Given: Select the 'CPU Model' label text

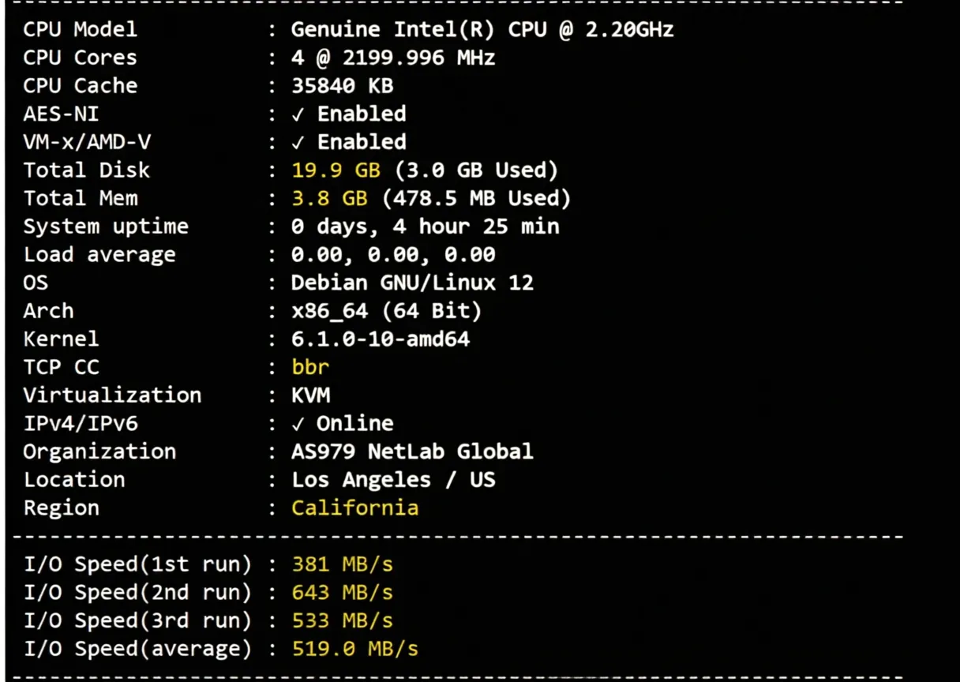Looking at the screenshot, I should coord(80,30).
